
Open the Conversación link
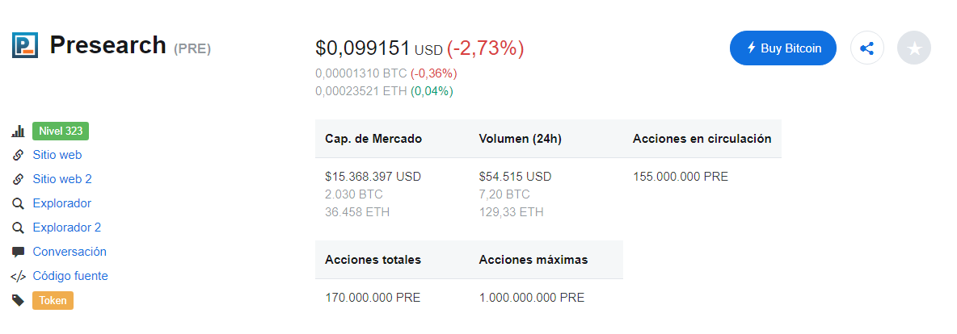pyautogui.click(x=70, y=252)
